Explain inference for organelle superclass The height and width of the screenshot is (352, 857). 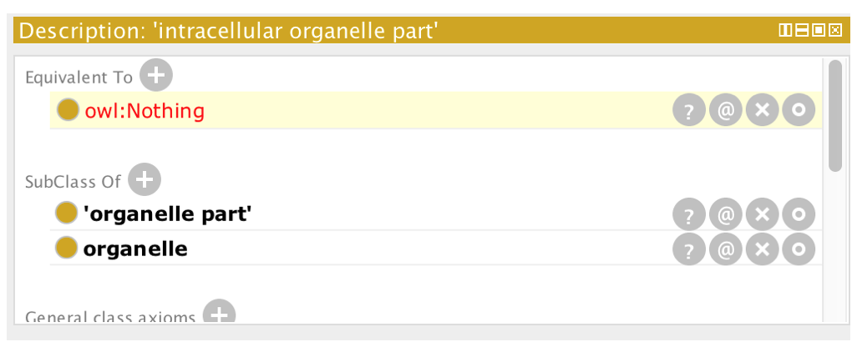click(x=688, y=249)
